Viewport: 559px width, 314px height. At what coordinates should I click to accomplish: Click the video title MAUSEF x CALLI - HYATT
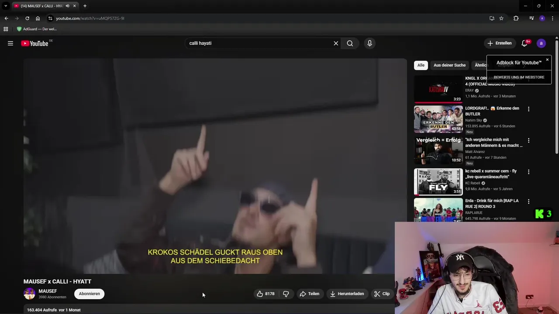57,282
